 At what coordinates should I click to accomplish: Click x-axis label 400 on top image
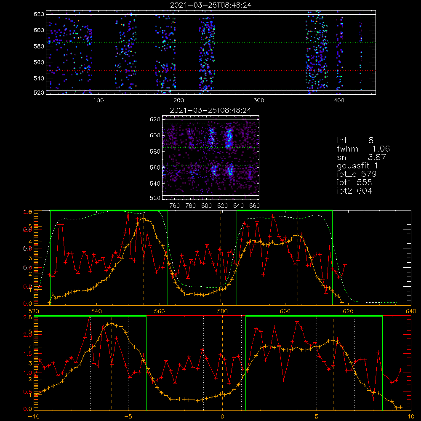coord(339,101)
